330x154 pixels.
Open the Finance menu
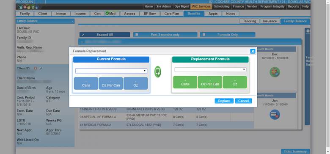coord(238,6)
